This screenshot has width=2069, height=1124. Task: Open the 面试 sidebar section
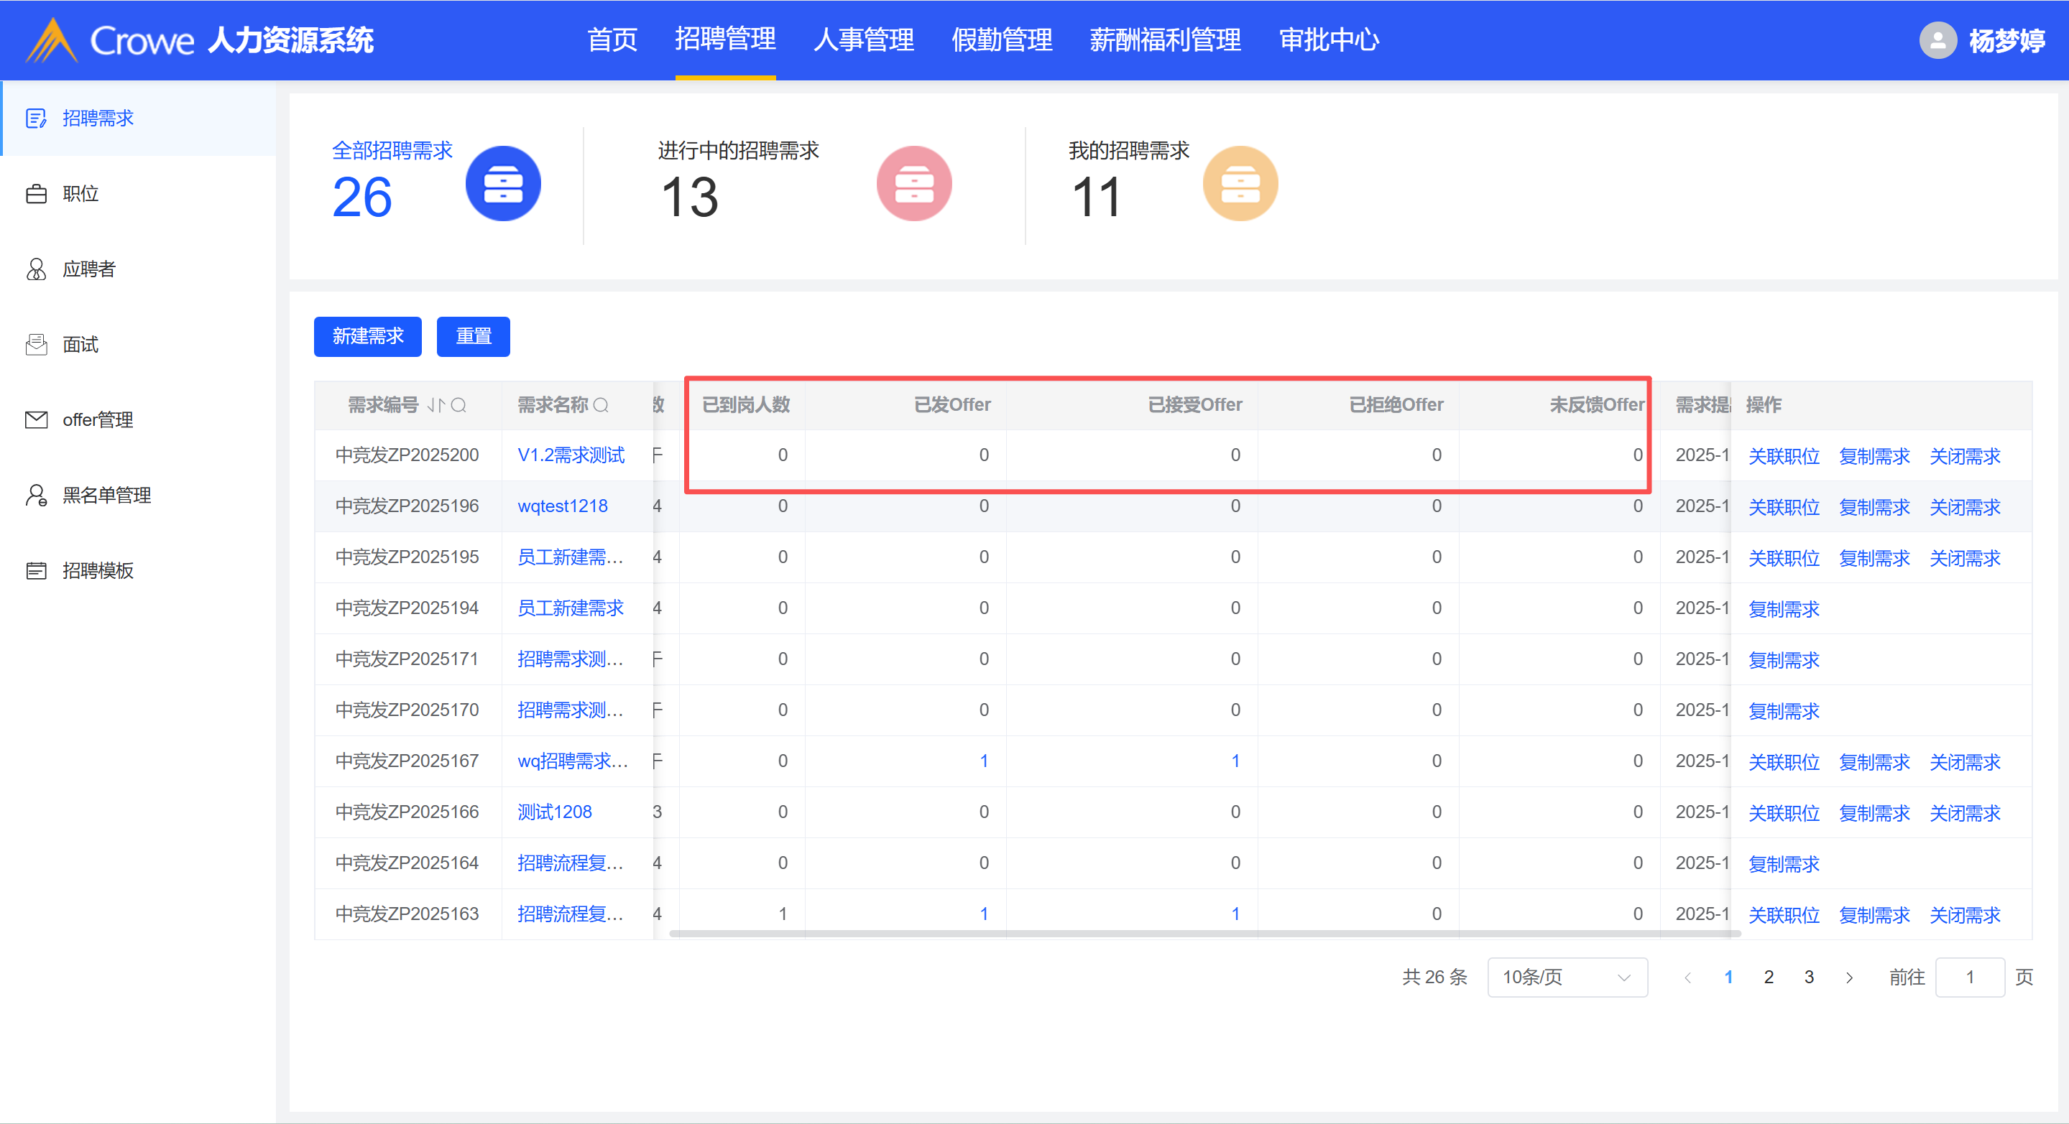click(x=80, y=345)
